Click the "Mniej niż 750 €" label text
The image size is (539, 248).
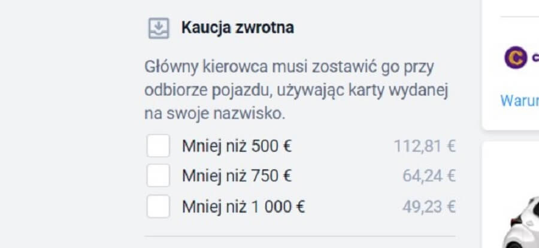(237, 176)
